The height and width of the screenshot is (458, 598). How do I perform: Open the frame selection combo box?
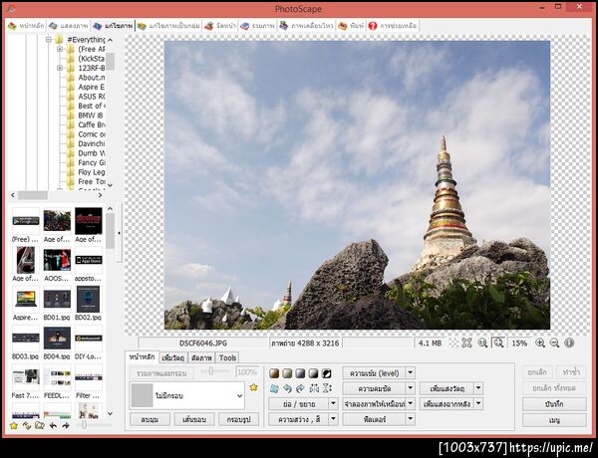pos(187,396)
